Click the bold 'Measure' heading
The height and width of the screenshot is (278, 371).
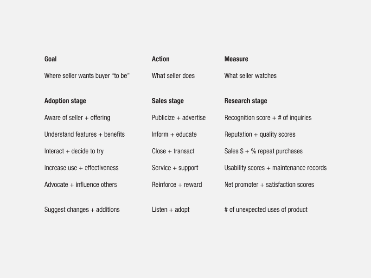click(236, 59)
